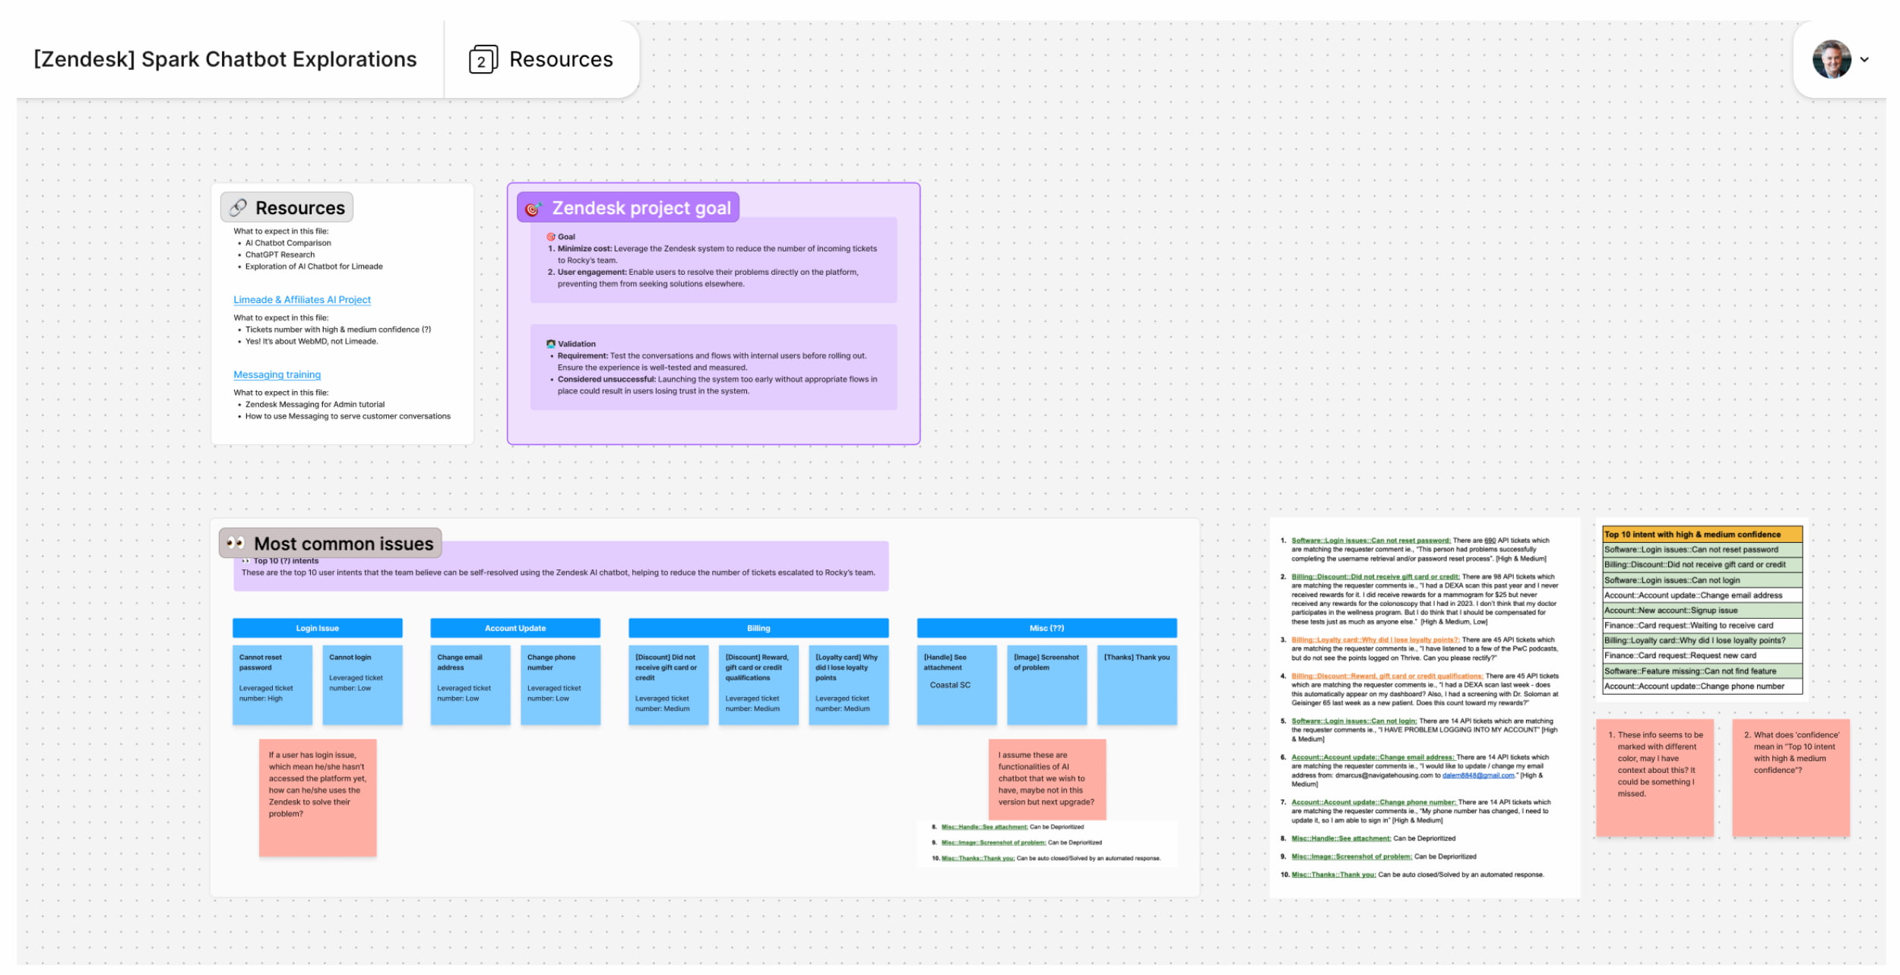Click the 'Top 10 (?) intents' description banner

click(561, 566)
